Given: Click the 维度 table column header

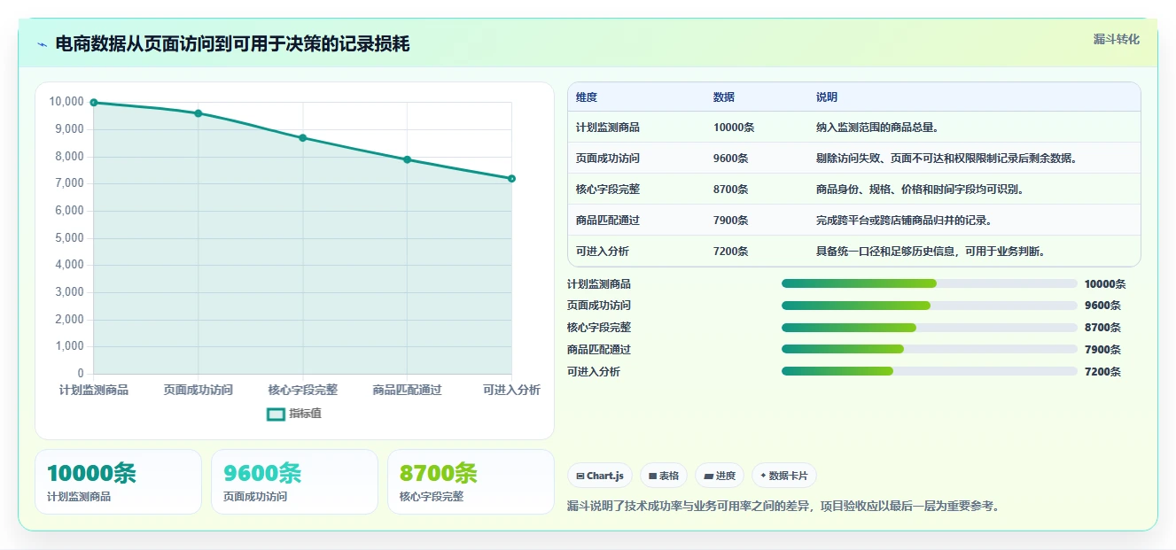Looking at the screenshot, I should coord(587,97).
